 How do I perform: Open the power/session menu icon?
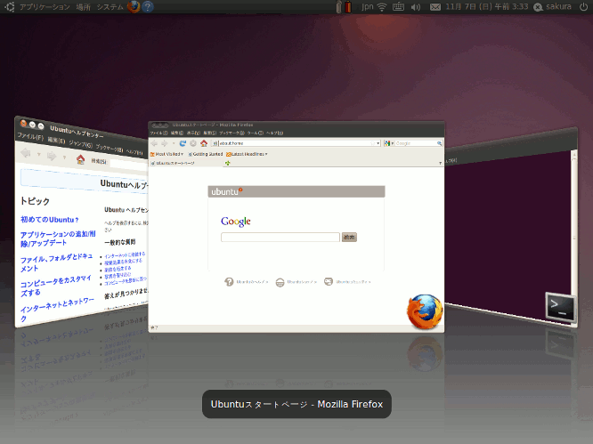pyautogui.click(x=584, y=7)
